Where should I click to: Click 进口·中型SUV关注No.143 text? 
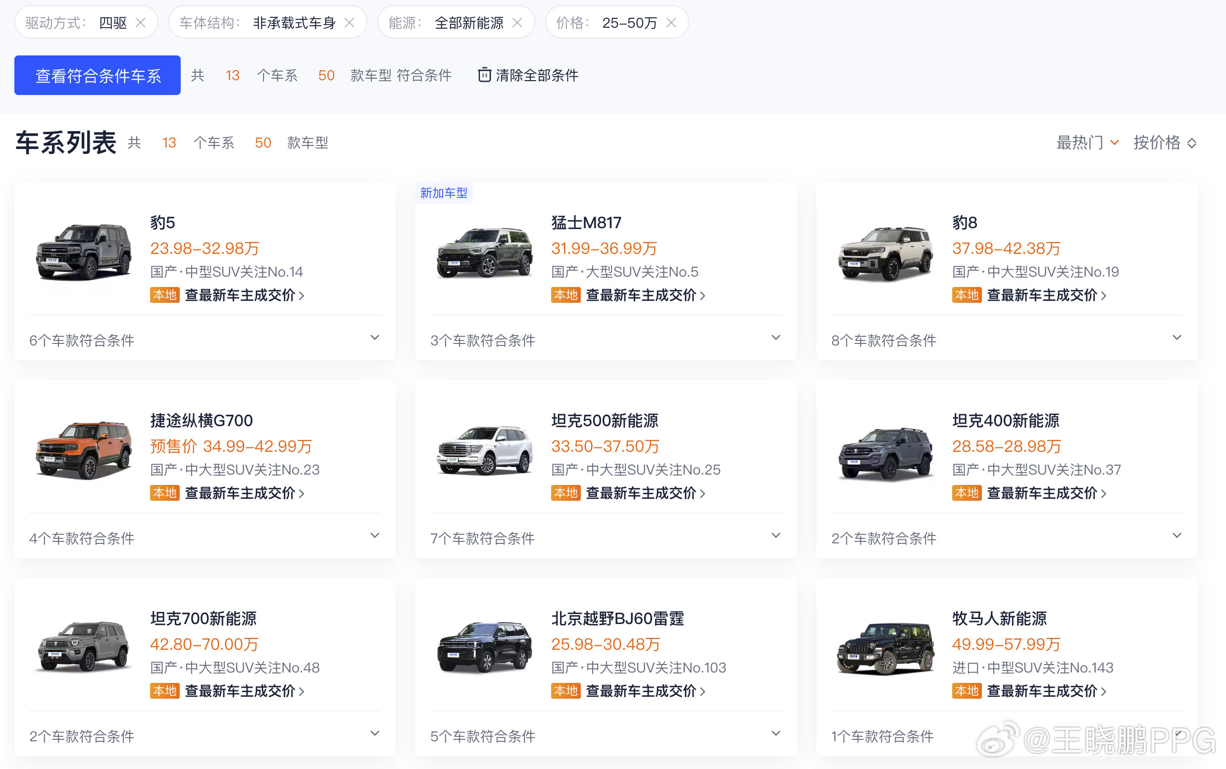[1032, 667]
